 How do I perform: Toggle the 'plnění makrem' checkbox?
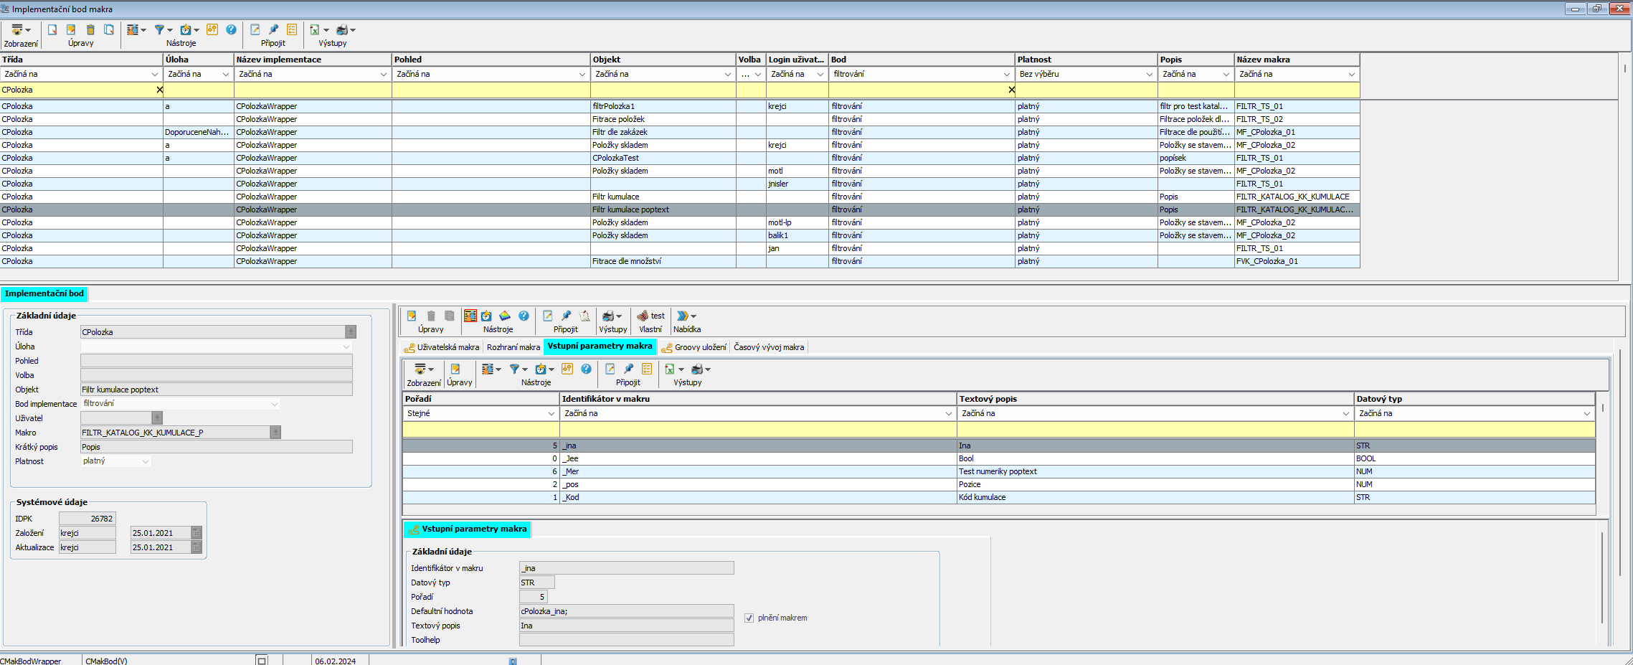(749, 618)
